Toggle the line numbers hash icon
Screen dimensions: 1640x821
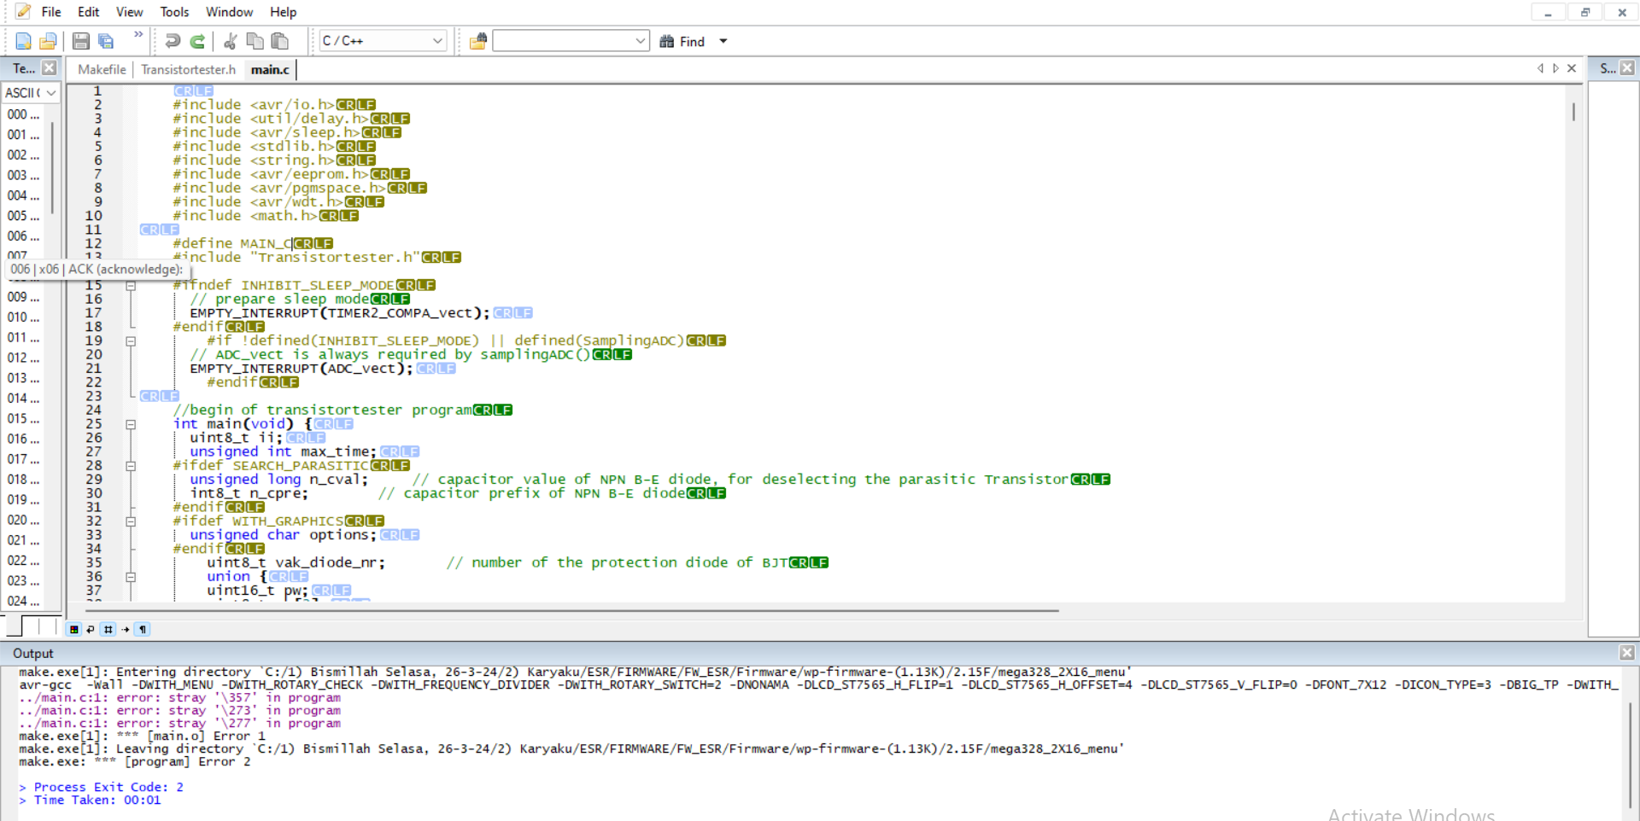(108, 629)
